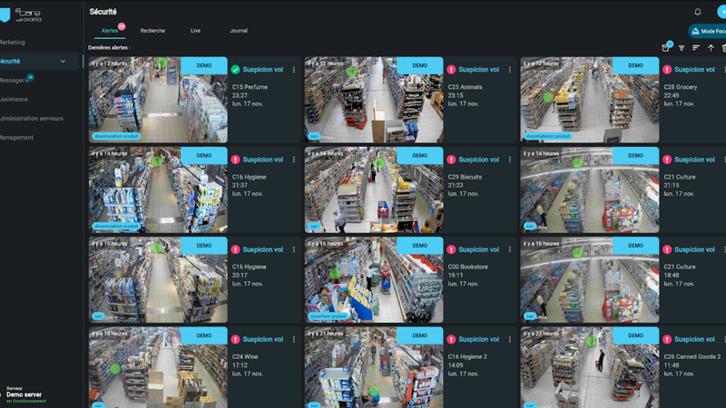Open the Journal tab
The height and width of the screenshot is (408, 726).
pyautogui.click(x=238, y=31)
